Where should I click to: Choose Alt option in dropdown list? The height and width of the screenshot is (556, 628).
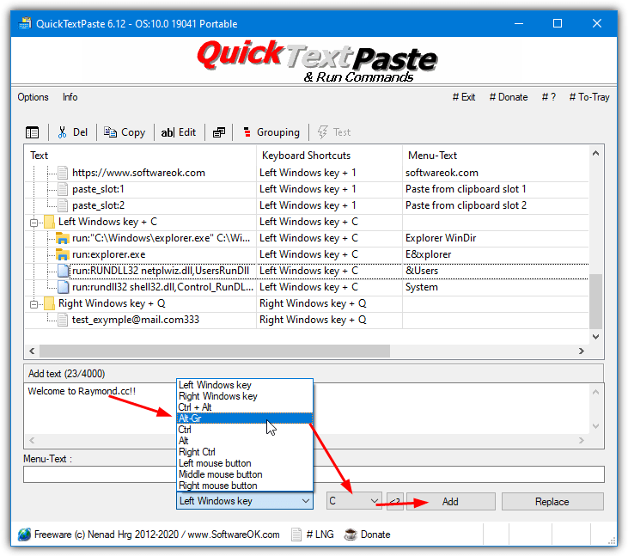245,441
